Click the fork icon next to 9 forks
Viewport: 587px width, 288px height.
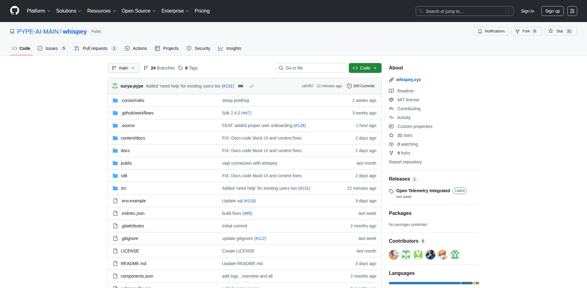(x=391, y=153)
